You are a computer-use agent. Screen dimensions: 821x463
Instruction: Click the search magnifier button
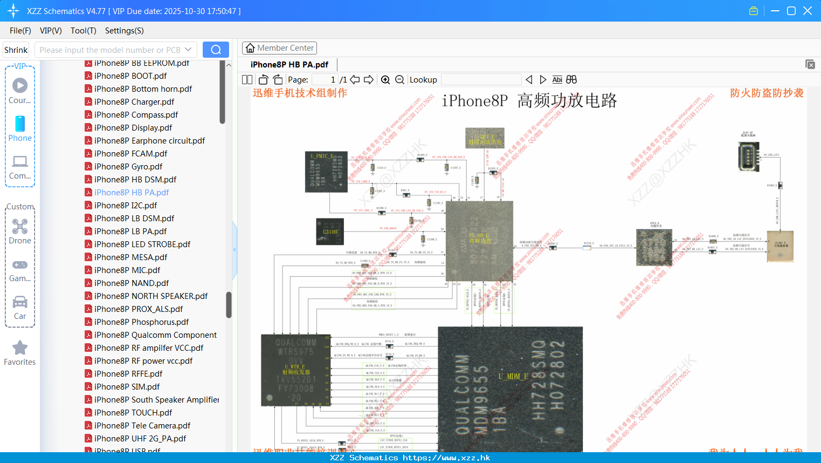click(216, 50)
